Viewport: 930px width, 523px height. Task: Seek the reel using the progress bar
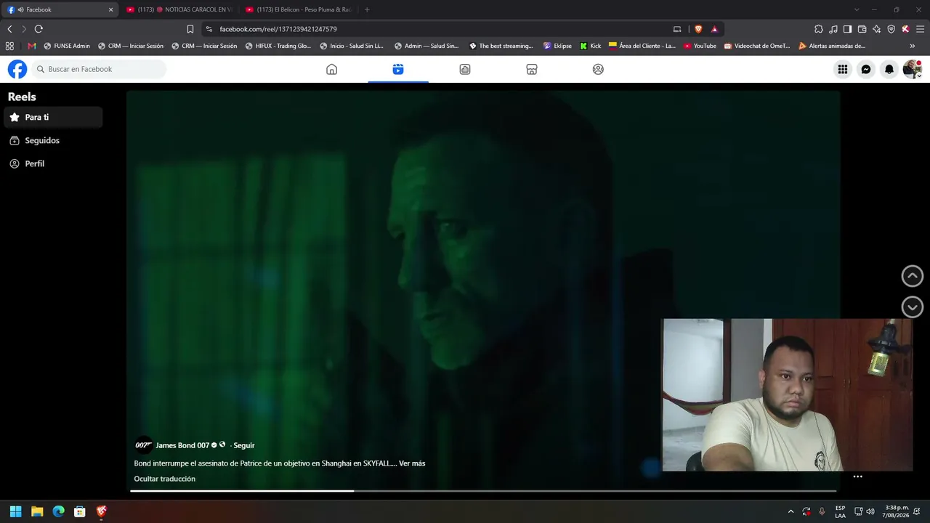[x=483, y=491]
